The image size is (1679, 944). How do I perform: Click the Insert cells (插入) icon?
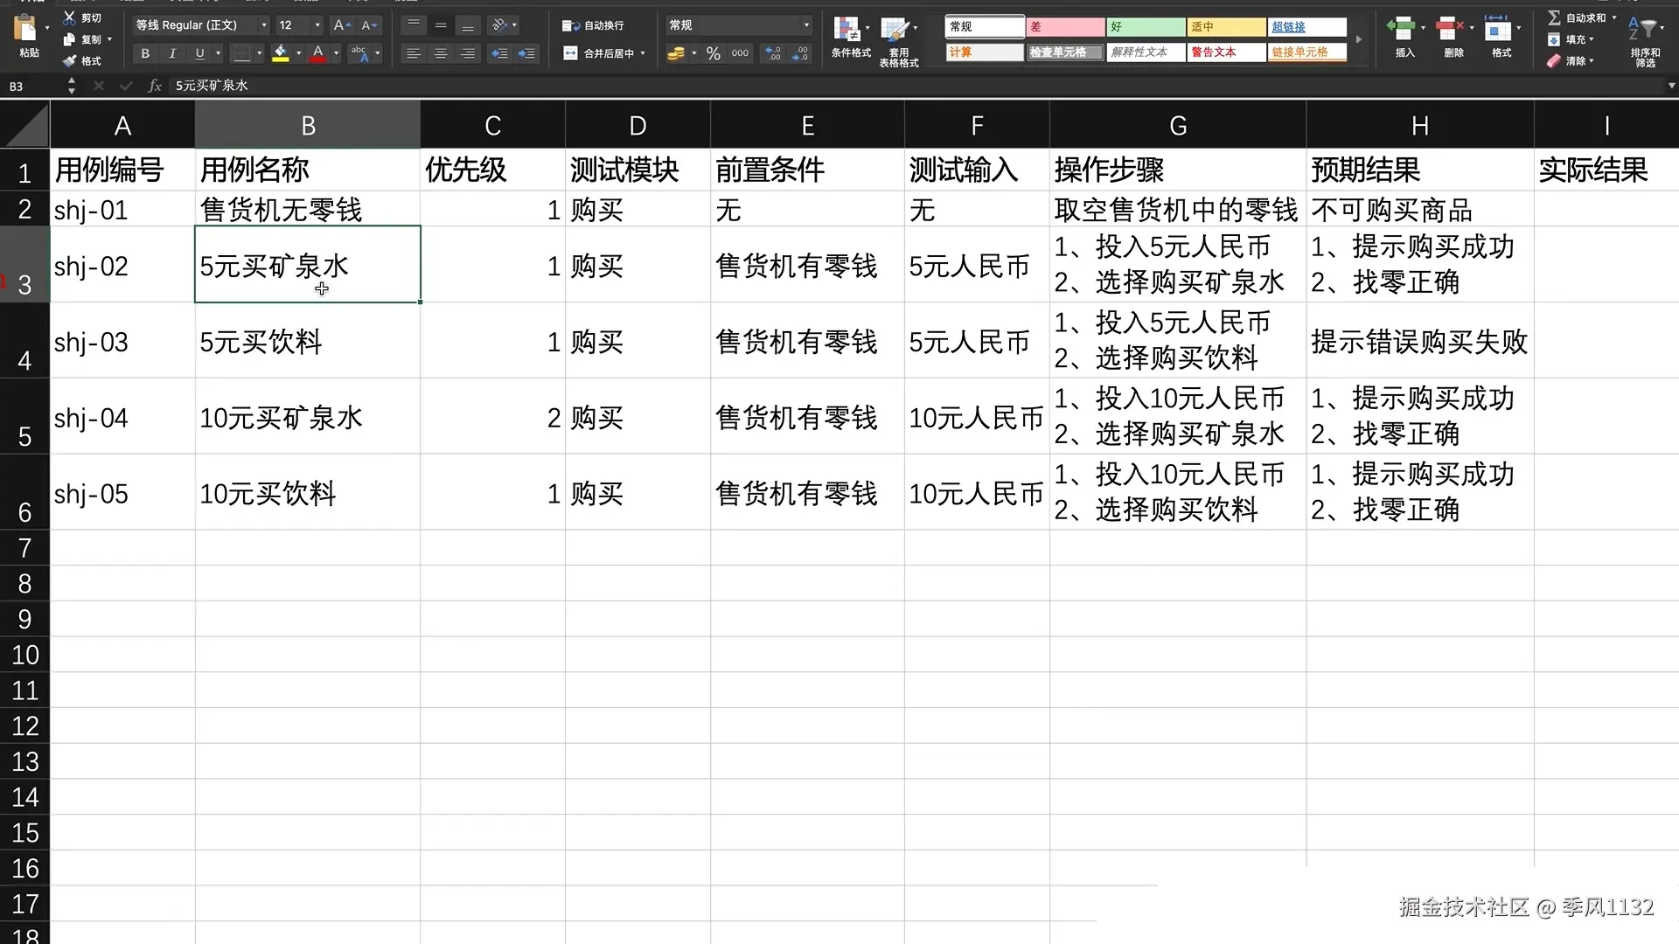(x=1402, y=30)
